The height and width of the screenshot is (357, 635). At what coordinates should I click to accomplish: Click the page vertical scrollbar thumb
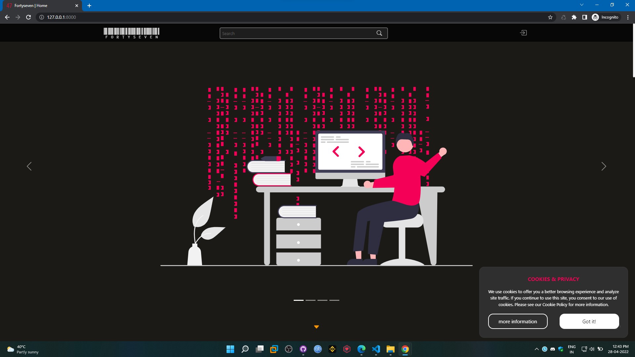click(x=633, y=50)
